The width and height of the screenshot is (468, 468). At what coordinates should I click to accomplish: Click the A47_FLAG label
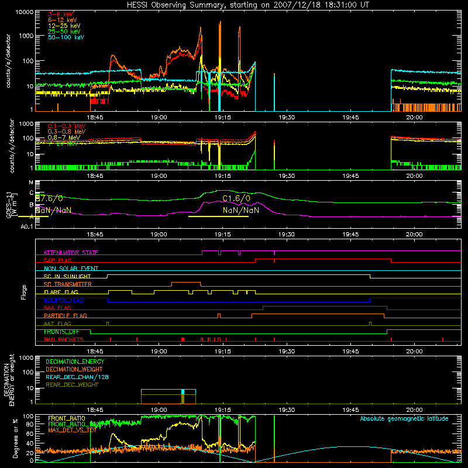[57, 324]
